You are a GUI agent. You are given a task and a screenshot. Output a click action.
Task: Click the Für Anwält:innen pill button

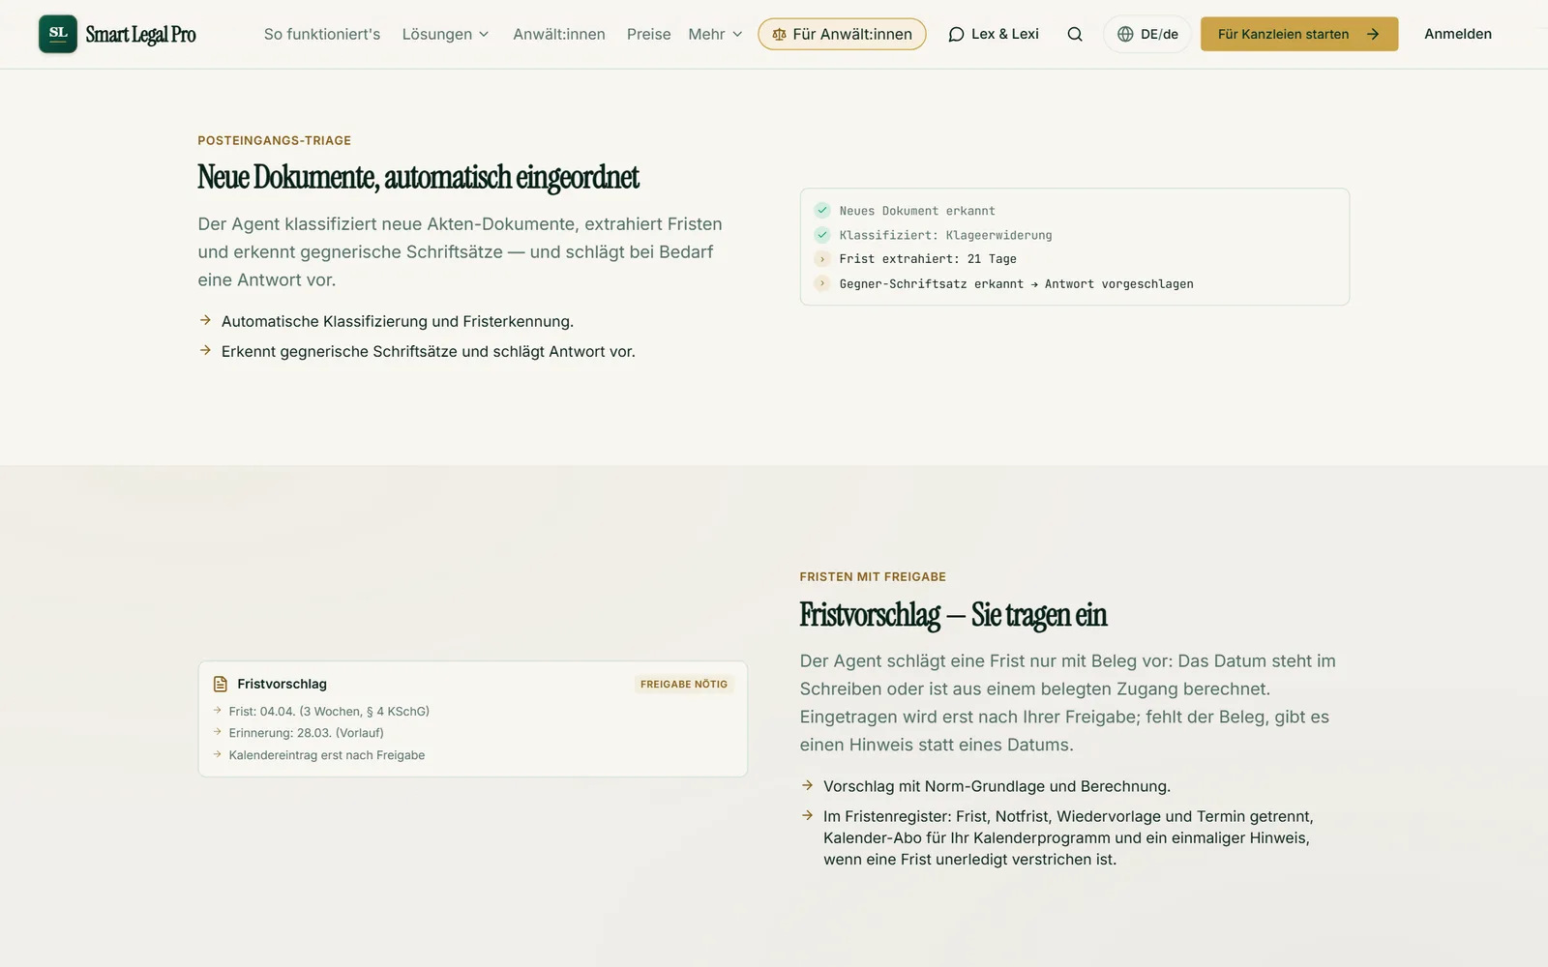point(842,34)
